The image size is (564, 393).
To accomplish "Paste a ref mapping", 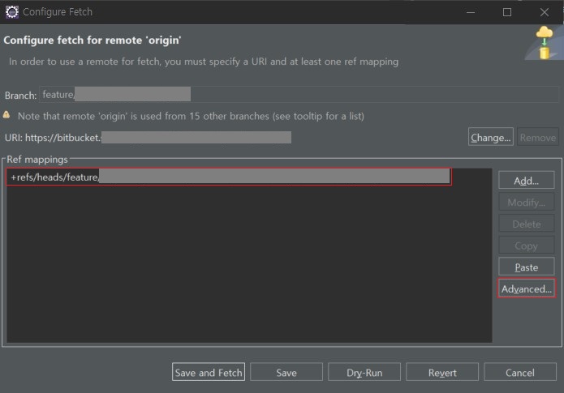I will (x=526, y=267).
